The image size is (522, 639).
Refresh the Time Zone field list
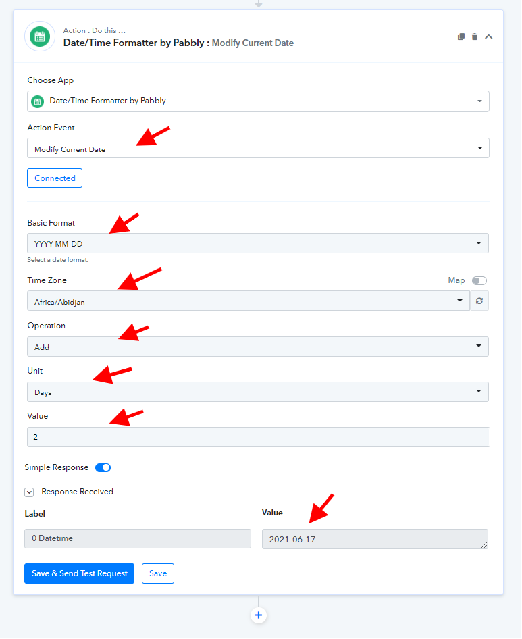(x=479, y=301)
